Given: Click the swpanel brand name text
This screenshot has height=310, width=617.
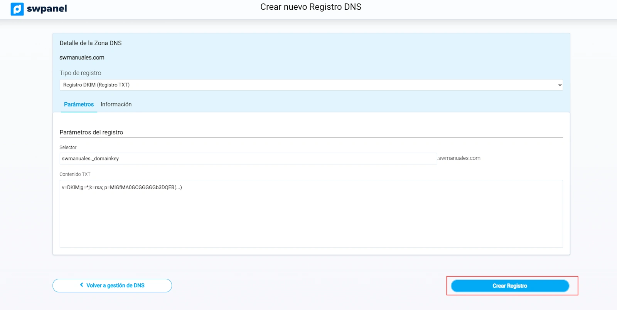Looking at the screenshot, I should click(47, 8).
